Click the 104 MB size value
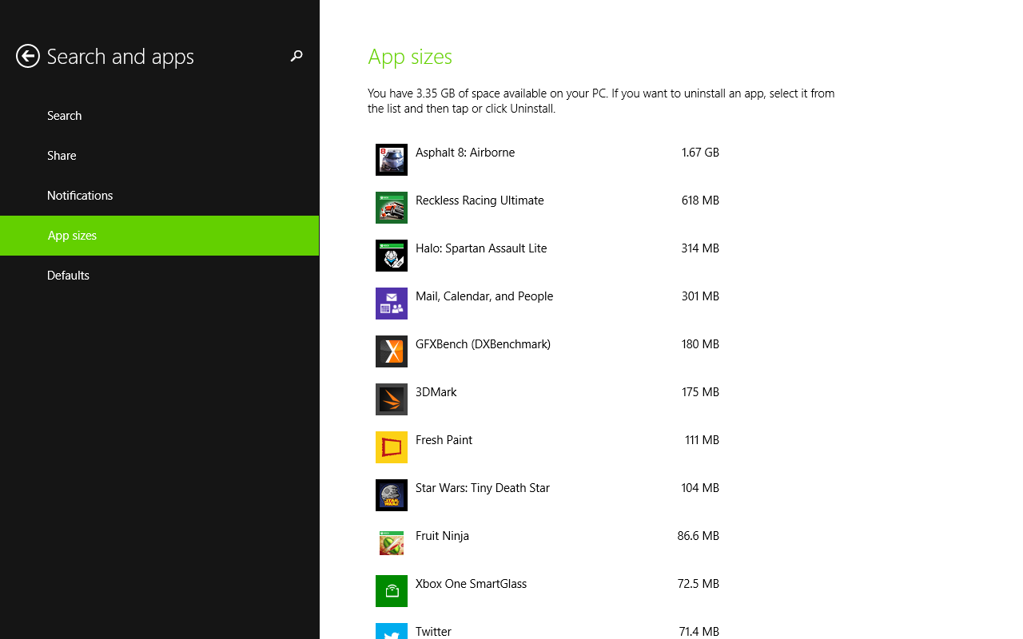The width and height of the screenshot is (1023, 639). [700, 488]
